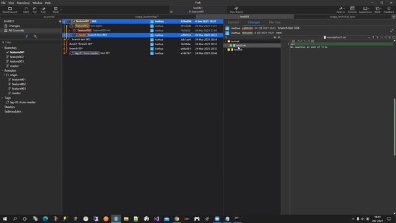
Task: Switch to File Tree tab
Action: [x=275, y=22]
